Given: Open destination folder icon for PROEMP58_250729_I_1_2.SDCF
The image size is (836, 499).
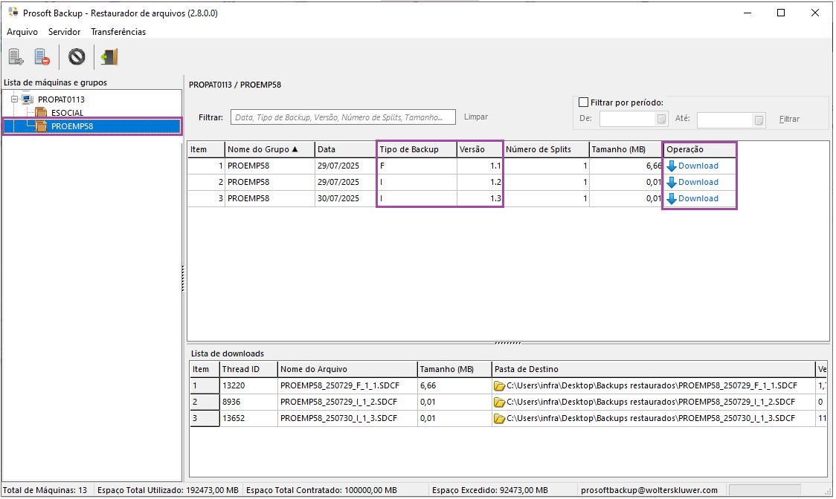Looking at the screenshot, I should (x=499, y=402).
